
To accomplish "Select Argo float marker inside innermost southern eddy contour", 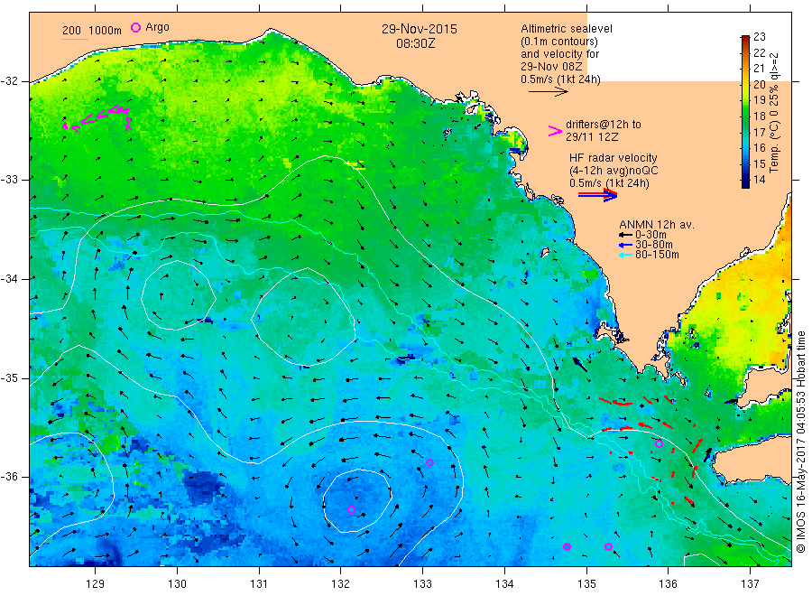I will click(351, 510).
